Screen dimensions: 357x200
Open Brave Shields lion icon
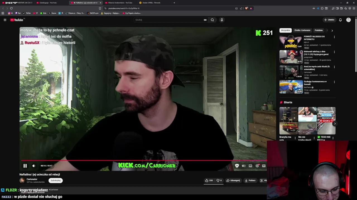(x=247, y=8)
